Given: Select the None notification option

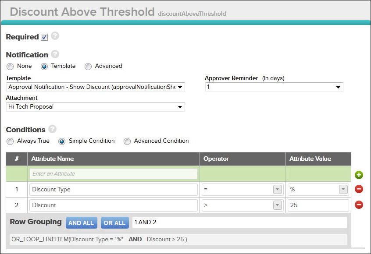Looking at the screenshot, I should click(x=10, y=66).
